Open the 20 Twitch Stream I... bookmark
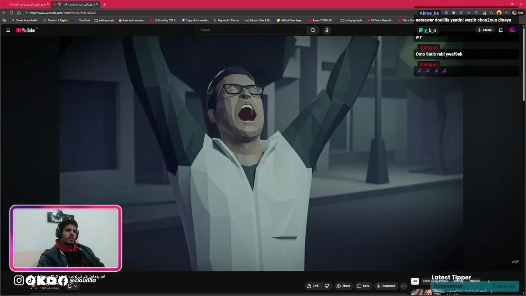This screenshot has width=526, height=296. tap(380, 20)
